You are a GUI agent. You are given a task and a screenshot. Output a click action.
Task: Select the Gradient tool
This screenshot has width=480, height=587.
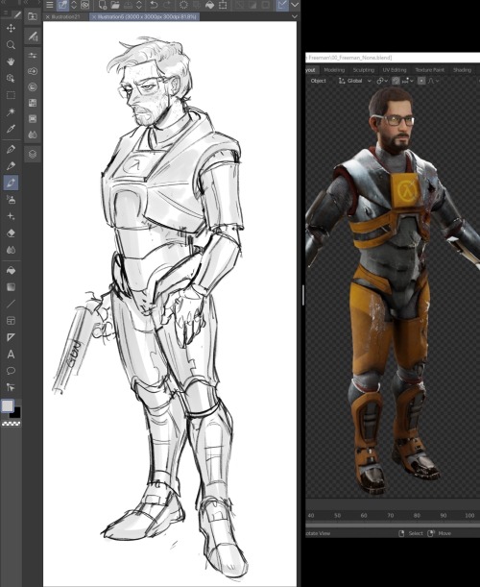[x=11, y=287]
